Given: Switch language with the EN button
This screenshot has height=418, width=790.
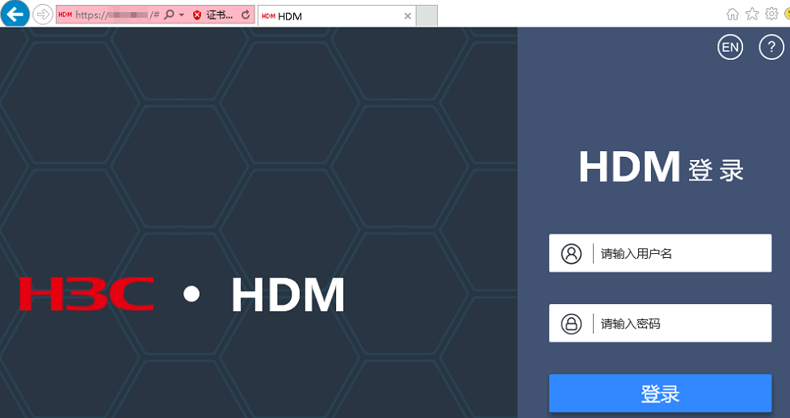Looking at the screenshot, I should click(x=730, y=47).
